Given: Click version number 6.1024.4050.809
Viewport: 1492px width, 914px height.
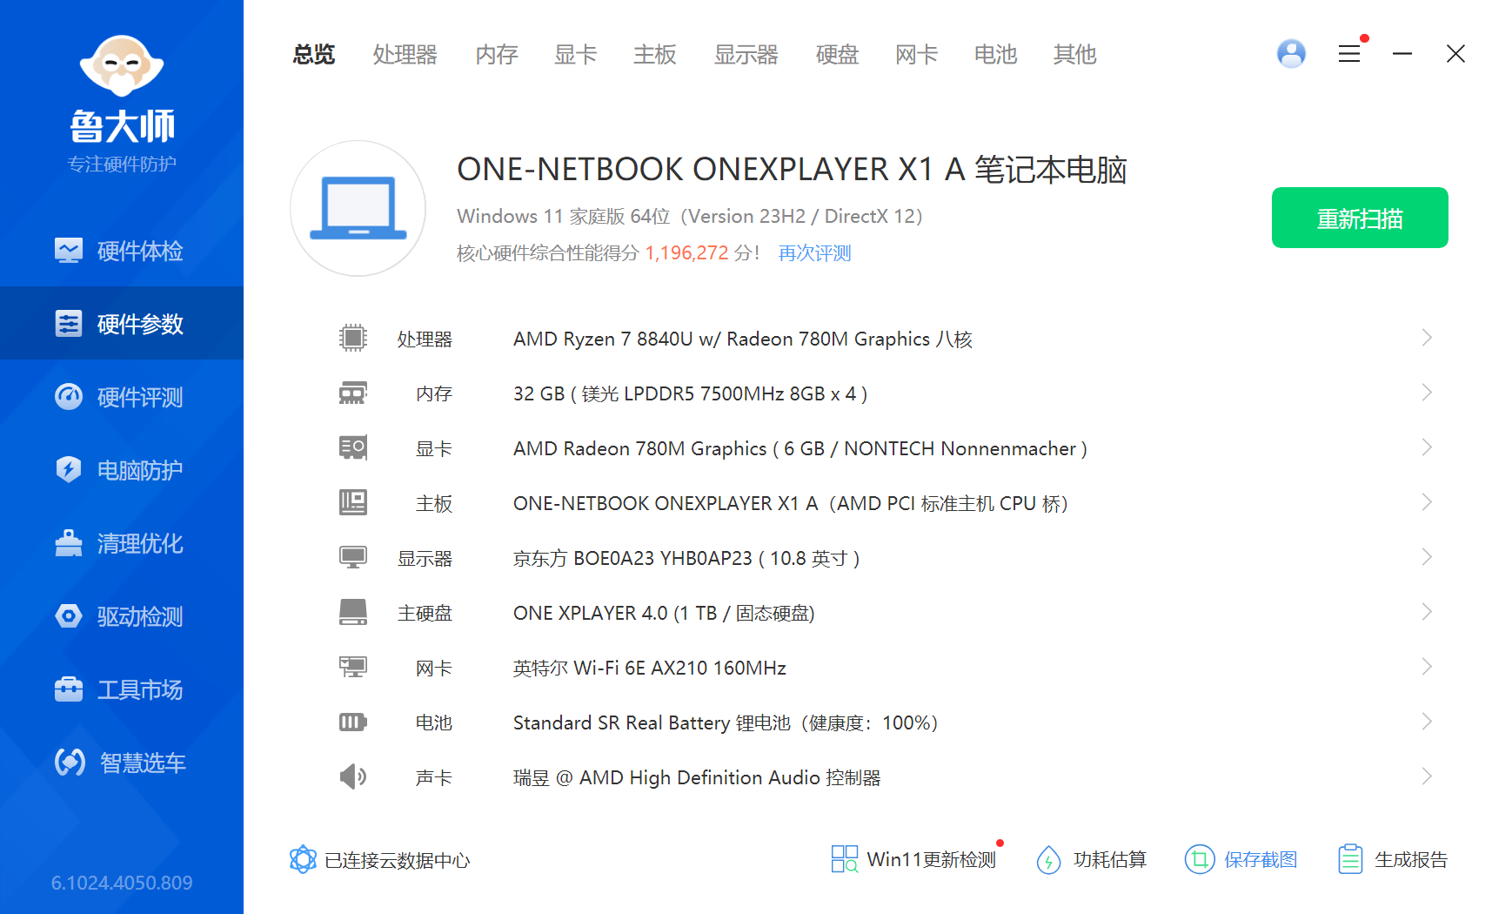Looking at the screenshot, I should [x=122, y=883].
